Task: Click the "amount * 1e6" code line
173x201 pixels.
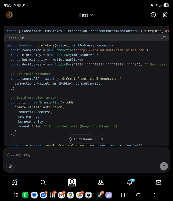Action: pyautogui.click(x=30, y=126)
